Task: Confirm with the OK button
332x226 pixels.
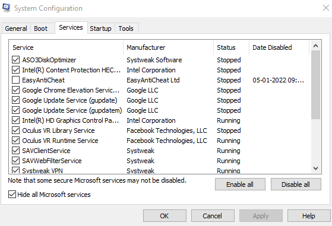Action: (x=165, y=216)
